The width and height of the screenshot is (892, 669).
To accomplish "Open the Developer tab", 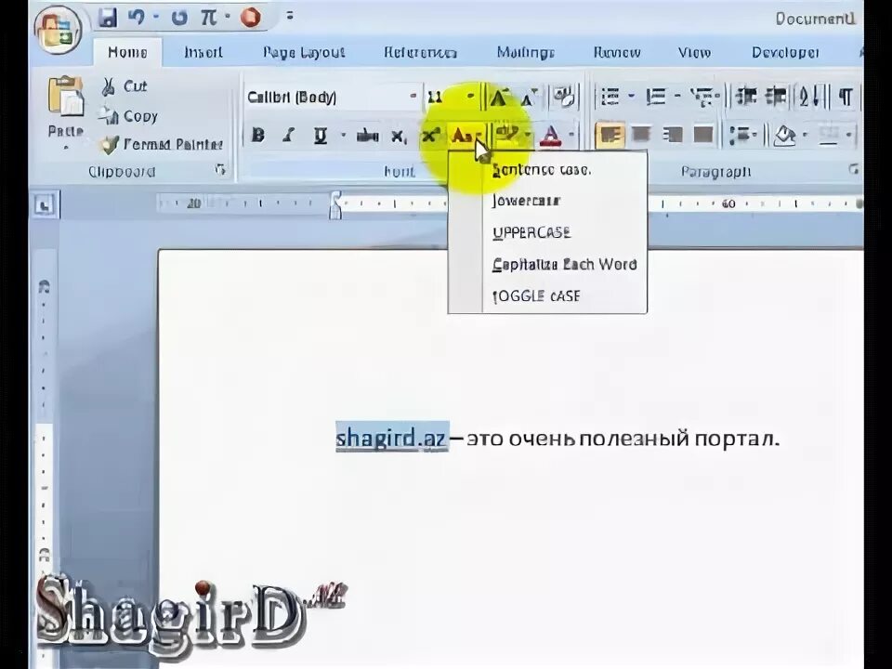I will pyautogui.click(x=785, y=52).
